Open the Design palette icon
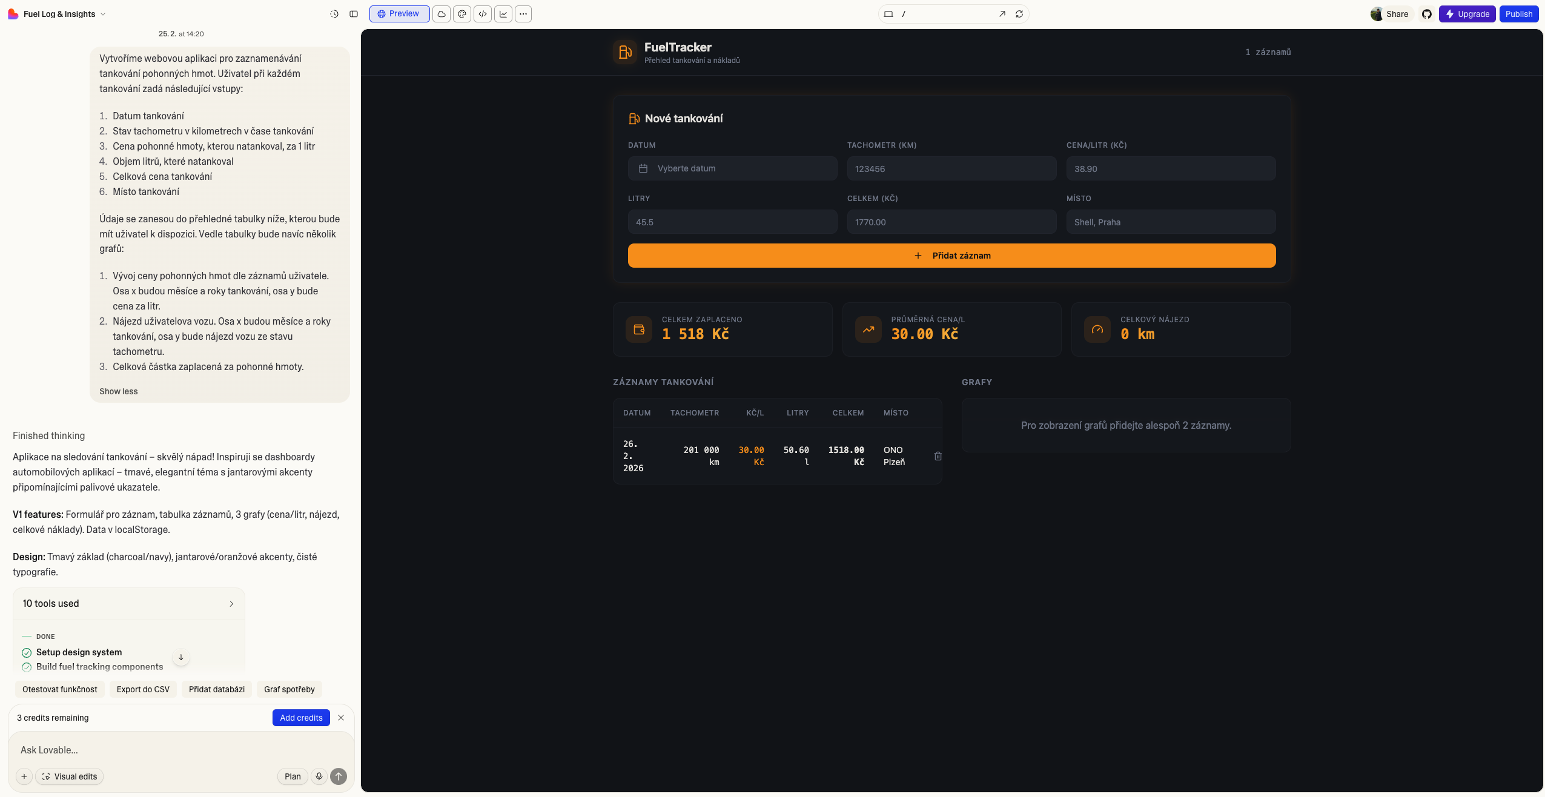 pyautogui.click(x=462, y=14)
